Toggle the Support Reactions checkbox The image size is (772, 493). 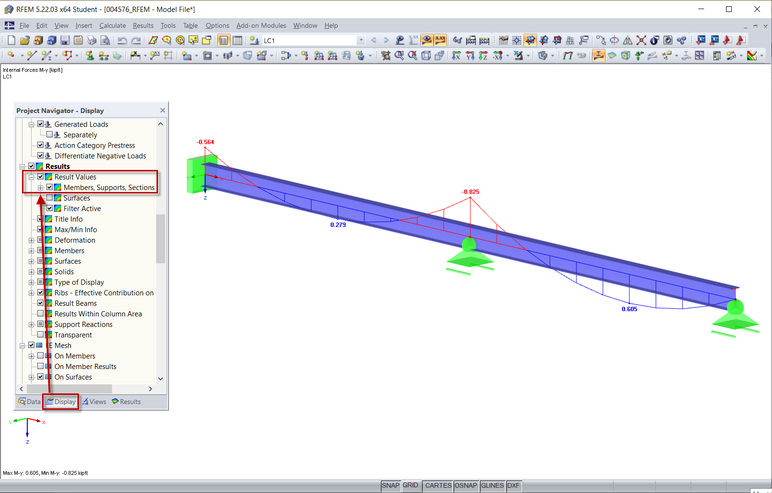[41, 324]
